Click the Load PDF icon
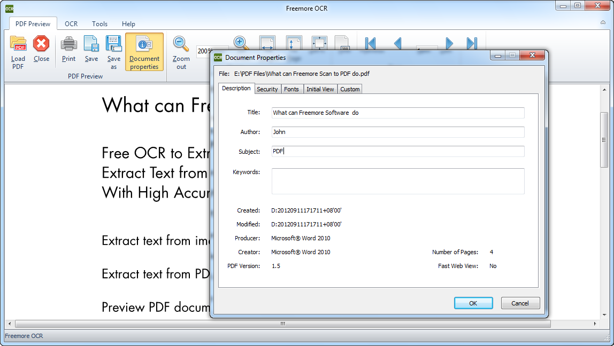The image size is (614, 346). [x=18, y=43]
